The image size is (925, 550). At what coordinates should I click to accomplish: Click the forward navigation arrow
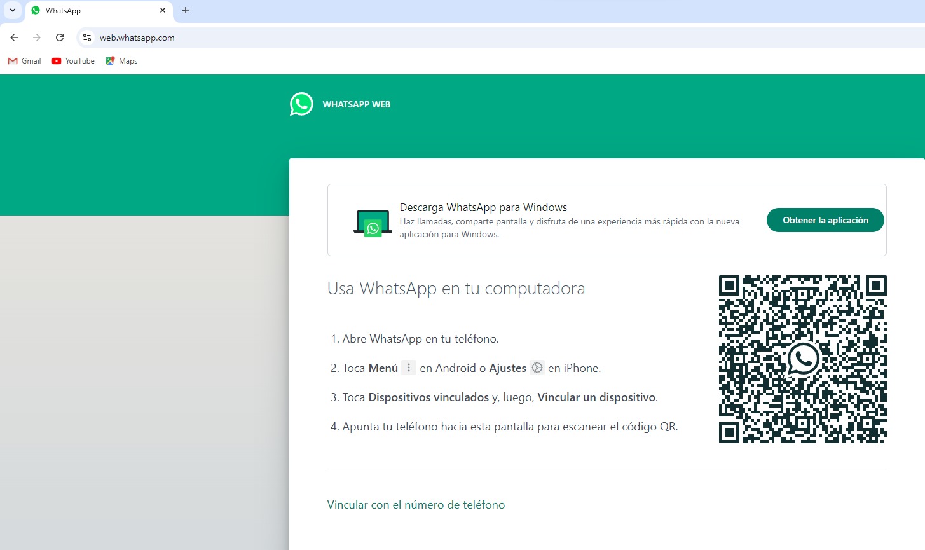[36, 38]
